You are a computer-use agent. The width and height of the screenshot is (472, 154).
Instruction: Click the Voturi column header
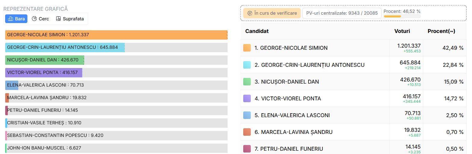(x=402, y=31)
